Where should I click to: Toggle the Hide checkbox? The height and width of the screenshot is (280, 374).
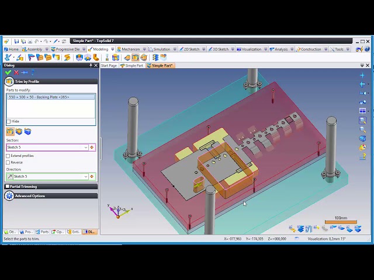pyautogui.click(x=9, y=121)
